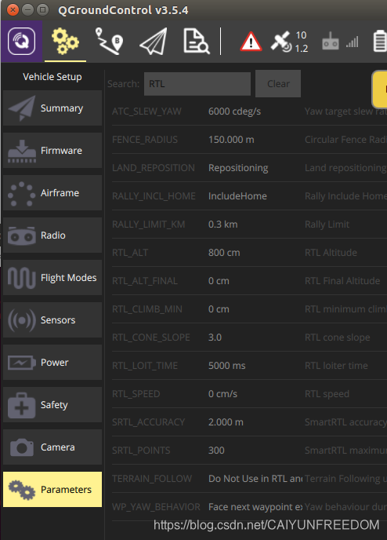Open the Safety setup page

point(52,405)
